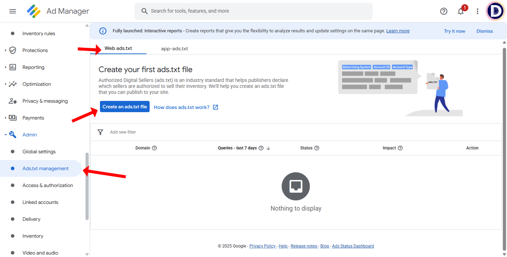Open the three-dot more options menu
Image resolution: width=507 pixels, height=257 pixels.
click(x=477, y=11)
